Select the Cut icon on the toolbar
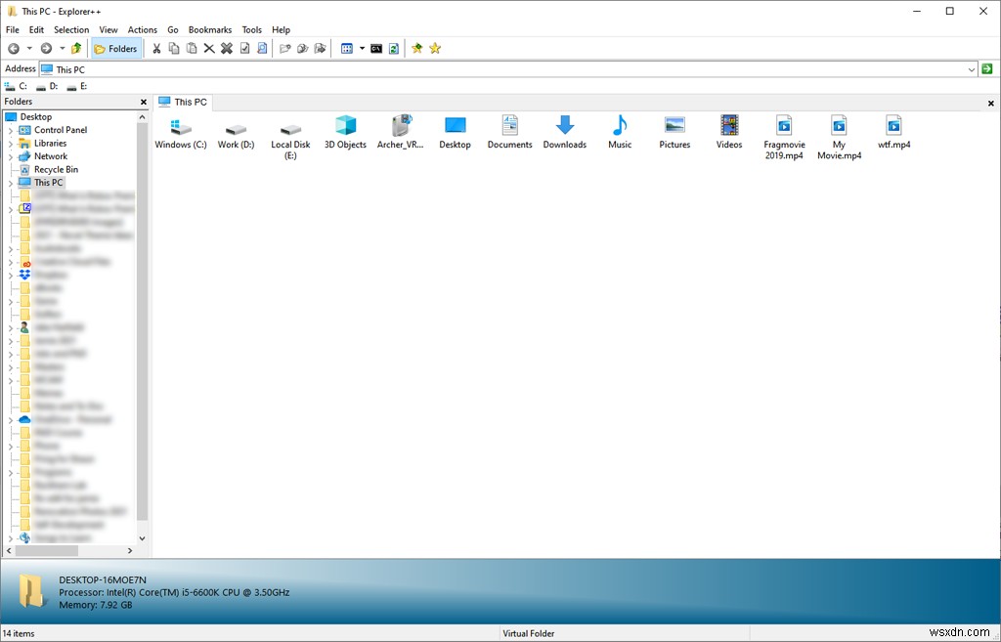This screenshot has height=642, width=1001. 156,48
